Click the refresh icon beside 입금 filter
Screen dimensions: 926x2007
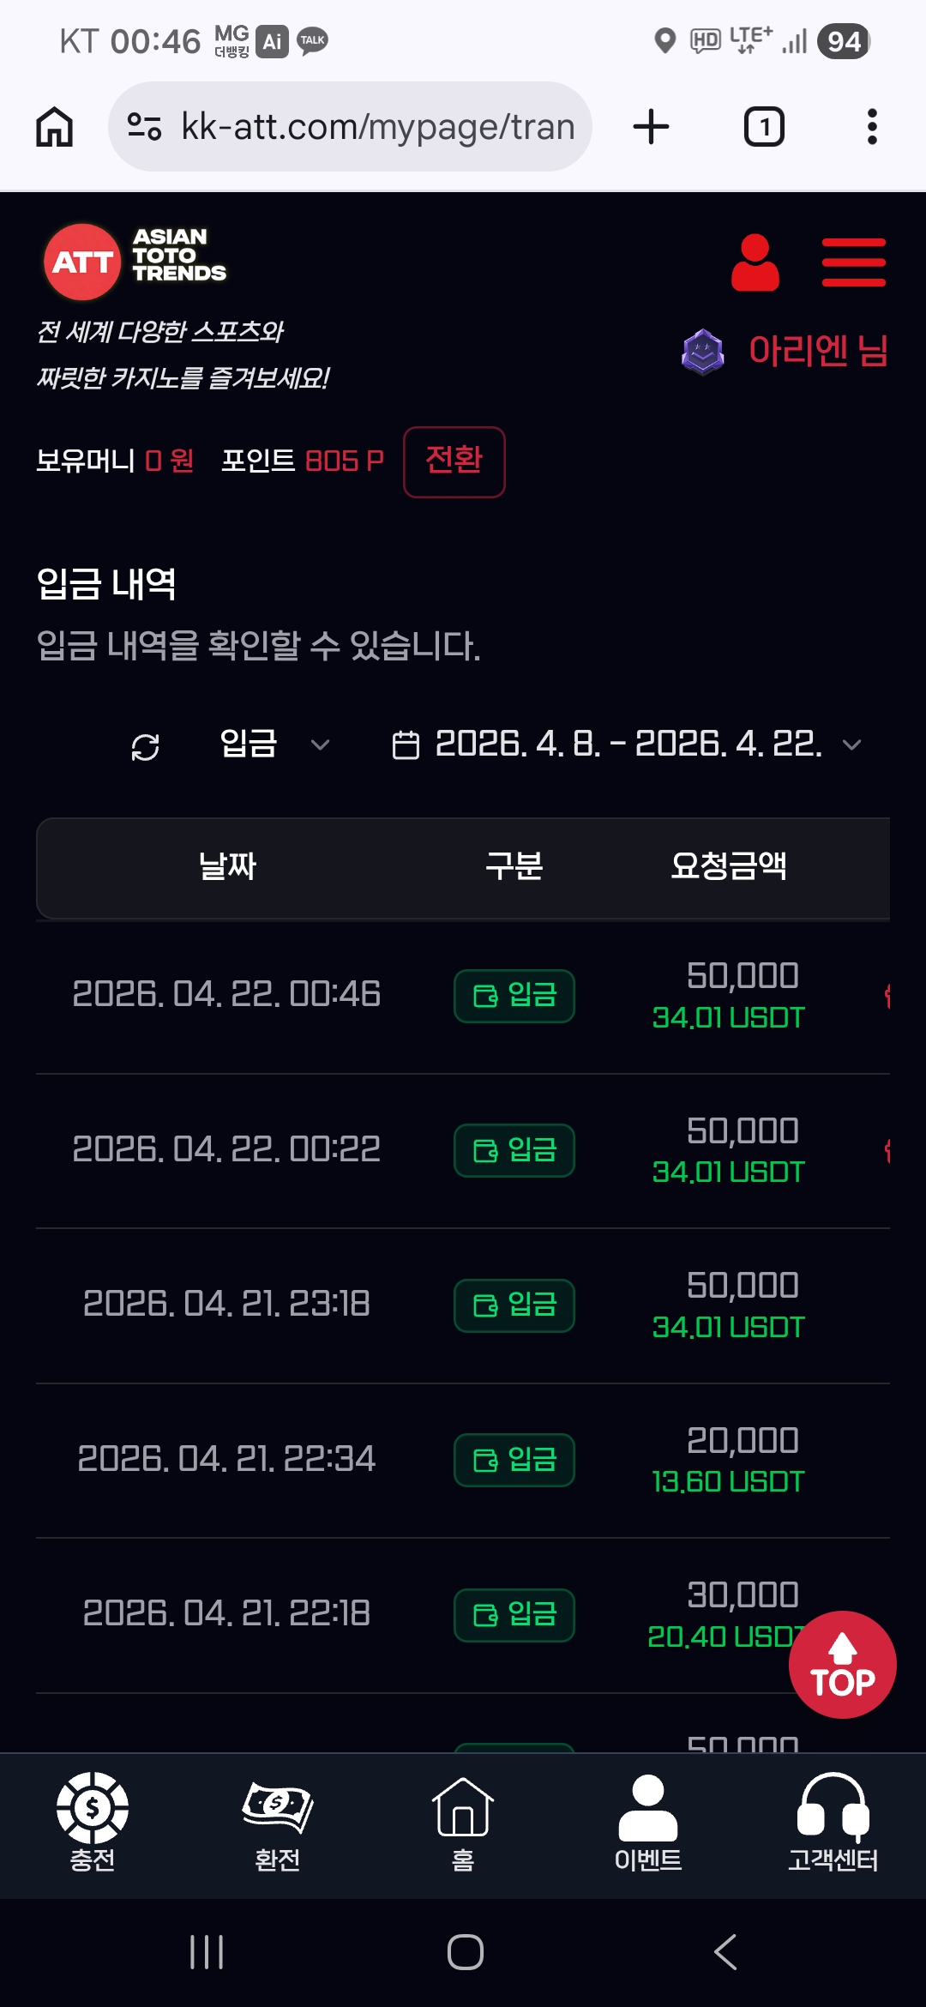pyautogui.click(x=146, y=746)
